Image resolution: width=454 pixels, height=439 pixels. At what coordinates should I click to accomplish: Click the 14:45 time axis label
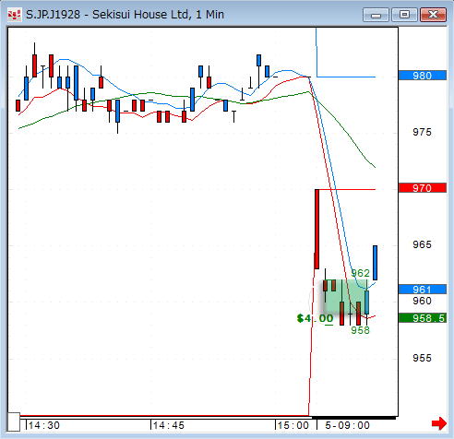(x=169, y=425)
